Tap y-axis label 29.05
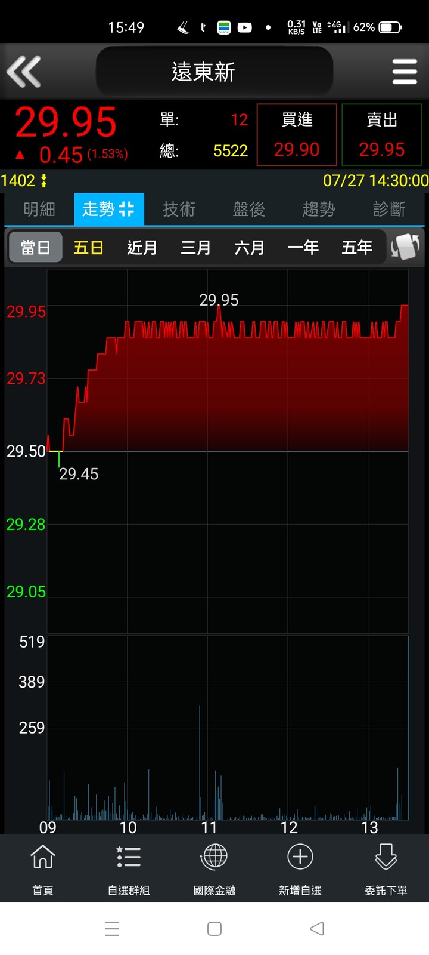This screenshot has height=955, width=429. coord(26,592)
